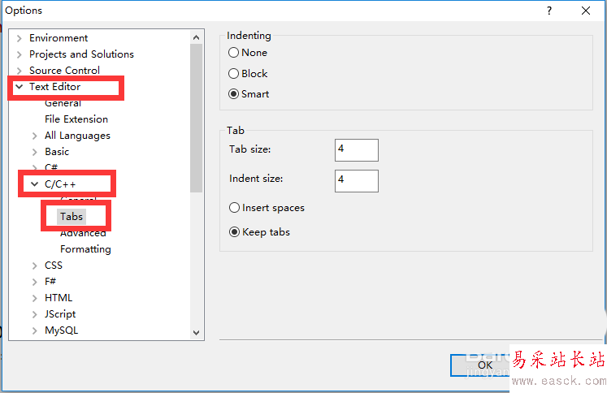The width and height of the screenshot is (607, 393).
Task: Collapse the C/C++ node
Action: click(x=34, y=184)
